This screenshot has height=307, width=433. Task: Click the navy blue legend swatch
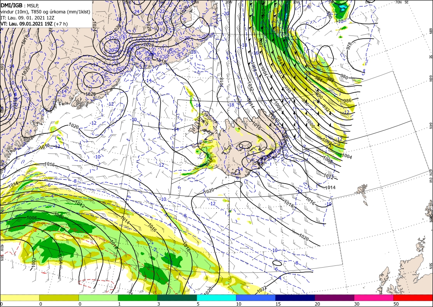(295, 297)
